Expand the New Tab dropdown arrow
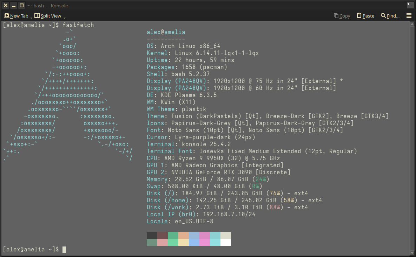This screenshot has height=257, width=416. [x=31, y=18]
